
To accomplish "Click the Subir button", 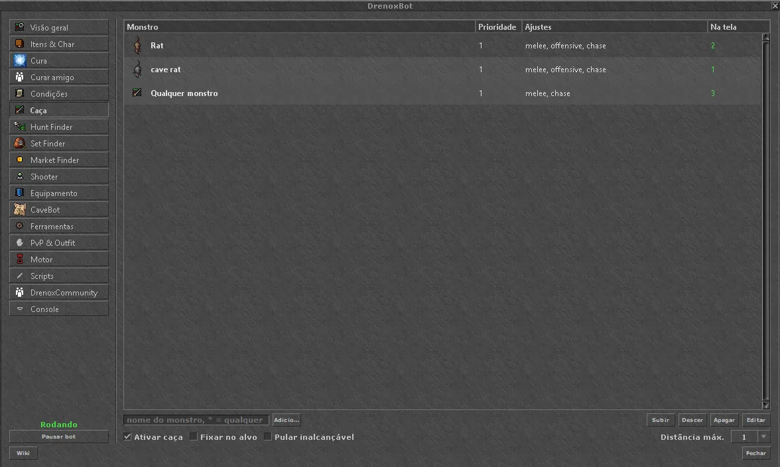I will coord(661,420).
